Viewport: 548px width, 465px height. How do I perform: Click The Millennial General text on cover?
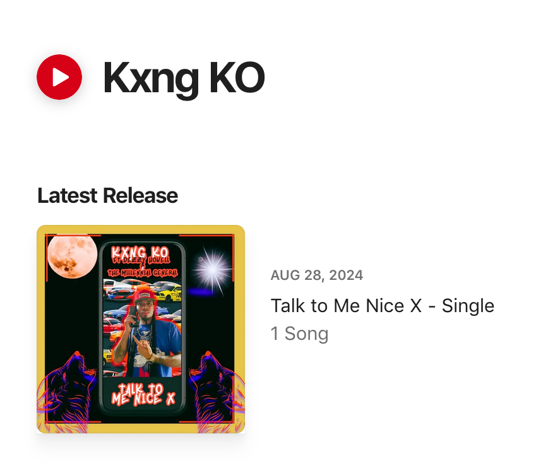[x=142, y=272]
